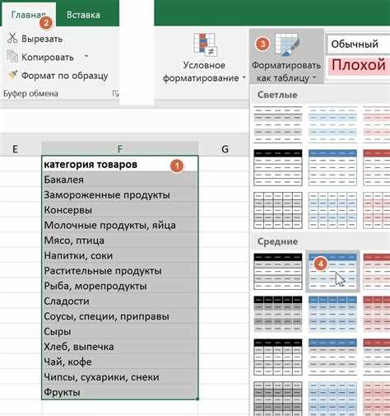
Task: Choose second-row black gridded style in Средние
Action: pyautogui.click(x=278, y=314)
